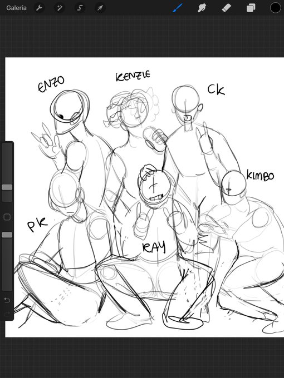The width and height of the screenshot is (284, 378).
Task: Click the PK label on canvas
Action: [37, 225]
